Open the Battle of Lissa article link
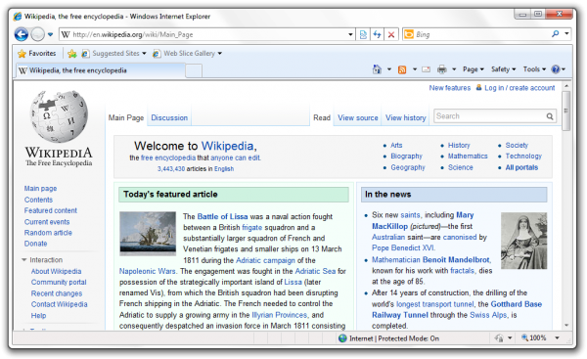The height and width of the screenshot is (359, 587). point(222,216)
